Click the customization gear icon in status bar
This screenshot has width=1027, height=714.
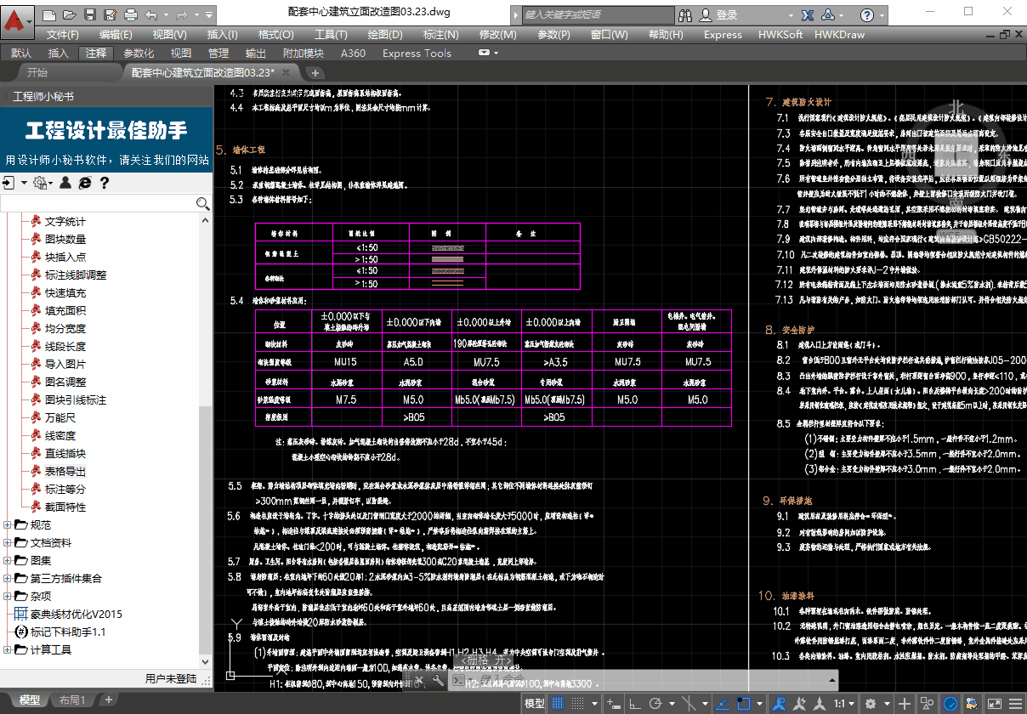tap(870, 704)
